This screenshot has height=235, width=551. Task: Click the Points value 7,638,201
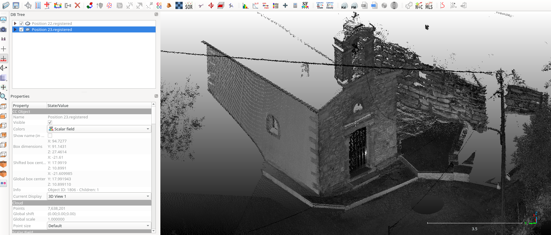tap(57, 208)
